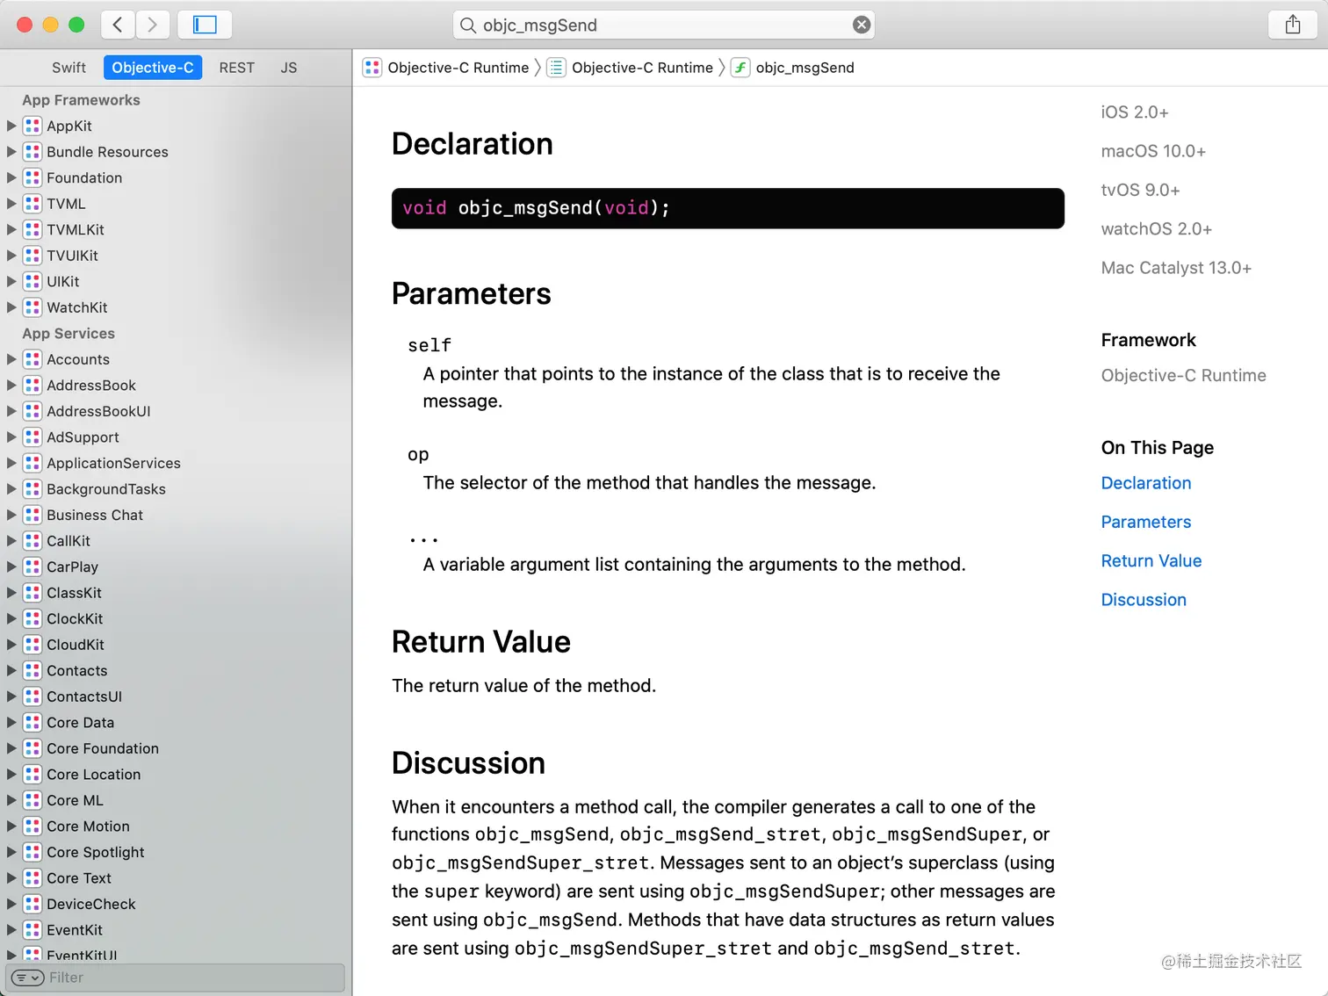Viewport: 1328px width, 996px height.
Task: Click the CarPlay framework icon
Action: [x=32, y=567]
